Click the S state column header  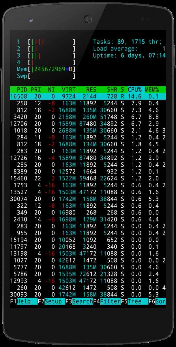tap(122, 90)
